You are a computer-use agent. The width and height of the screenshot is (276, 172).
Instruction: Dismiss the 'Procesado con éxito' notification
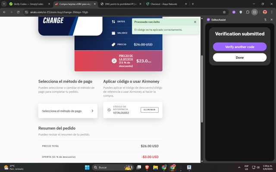pos(195,22)
